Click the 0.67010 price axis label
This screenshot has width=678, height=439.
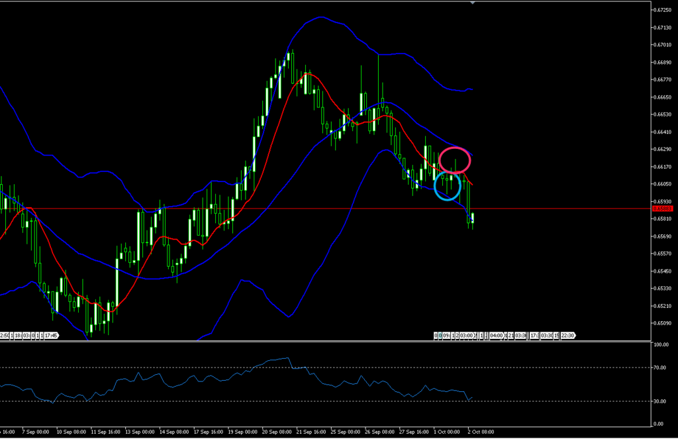663,44
